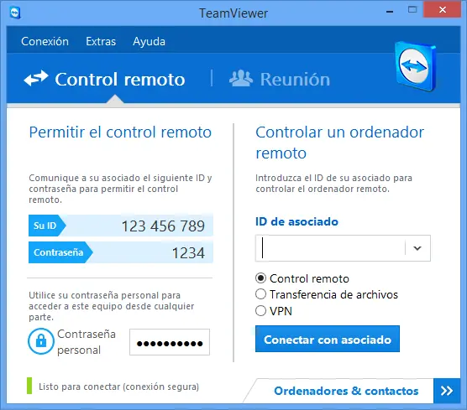Click the Su ID label tag
Viewport: 467px width, 410px height.
(x=47, y=226)
